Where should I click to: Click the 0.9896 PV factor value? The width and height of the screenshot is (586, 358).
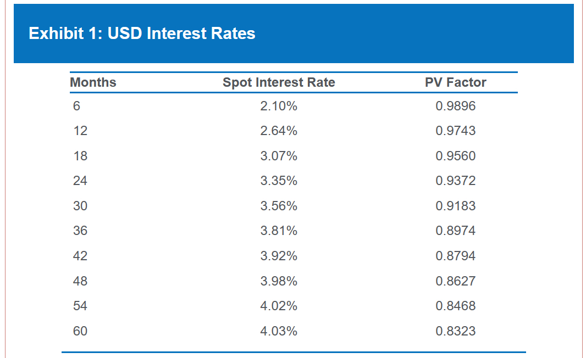[455, 106]
